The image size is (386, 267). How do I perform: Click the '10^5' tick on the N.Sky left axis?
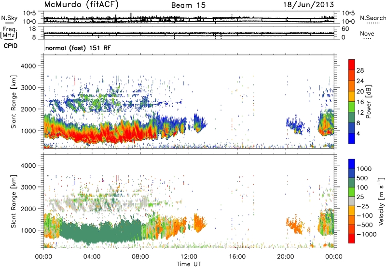pos(29,13)
